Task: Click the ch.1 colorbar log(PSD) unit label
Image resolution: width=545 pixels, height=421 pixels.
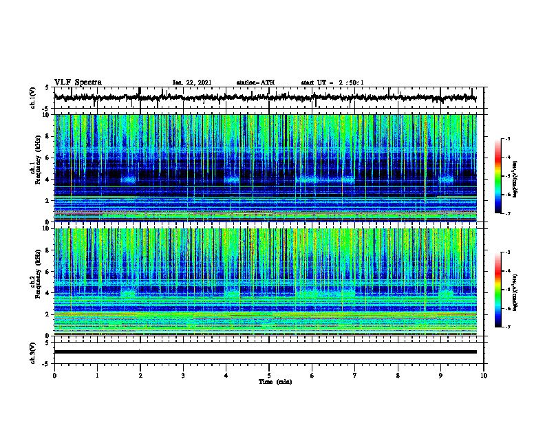Action: tap(515, 179)
